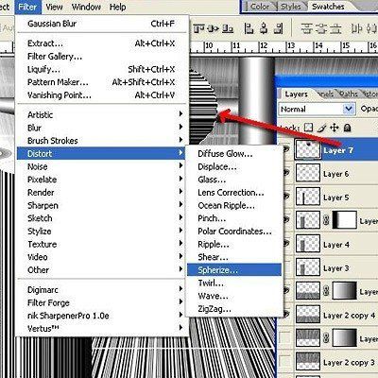Click the Distribute Bottom Edges icon

point(335,28)
